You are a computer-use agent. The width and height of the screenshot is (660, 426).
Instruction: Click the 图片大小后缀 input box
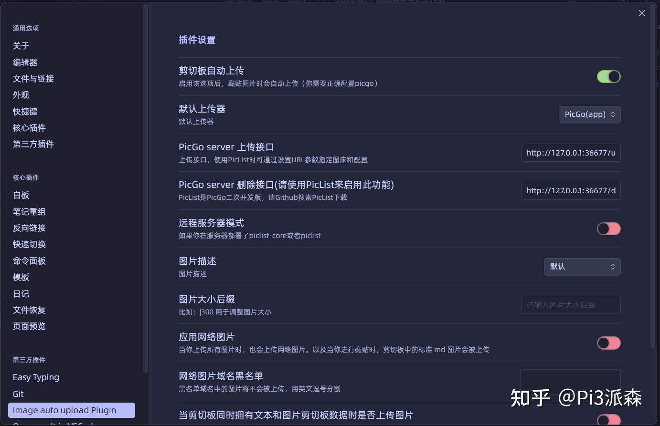(571, 305)
